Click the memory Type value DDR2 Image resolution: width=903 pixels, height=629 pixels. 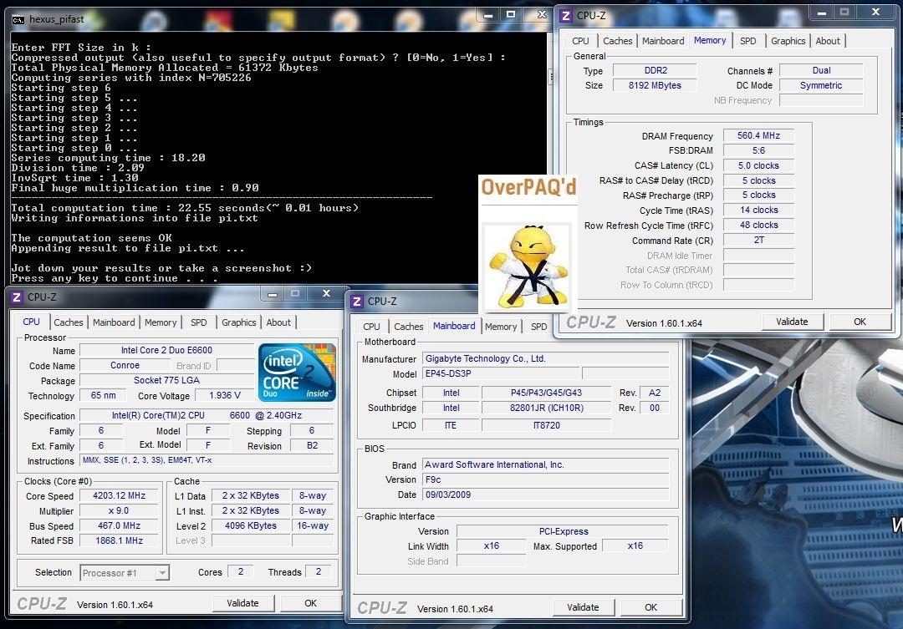(x=655, y=70)
